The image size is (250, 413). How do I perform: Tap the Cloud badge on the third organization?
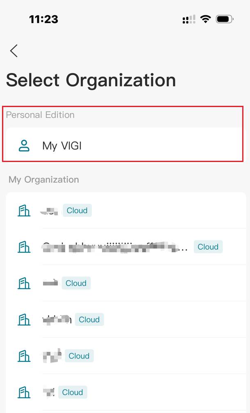pos(76,283)
